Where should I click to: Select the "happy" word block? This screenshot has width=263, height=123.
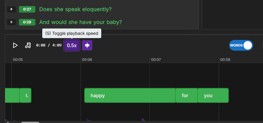130,95
